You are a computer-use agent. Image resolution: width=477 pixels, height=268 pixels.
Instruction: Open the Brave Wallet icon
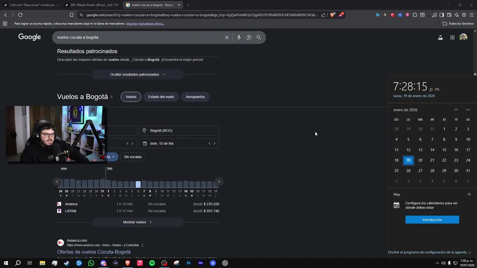(449, 15)
